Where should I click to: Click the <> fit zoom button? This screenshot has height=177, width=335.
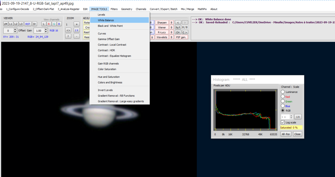click(68, 30)
